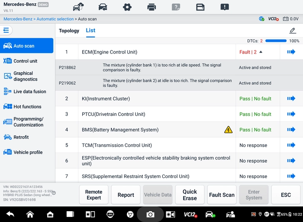Switch to Topology tab

[69, 31]
